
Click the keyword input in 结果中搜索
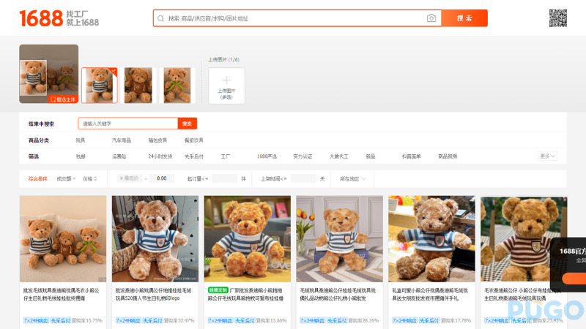coord(127,124)
